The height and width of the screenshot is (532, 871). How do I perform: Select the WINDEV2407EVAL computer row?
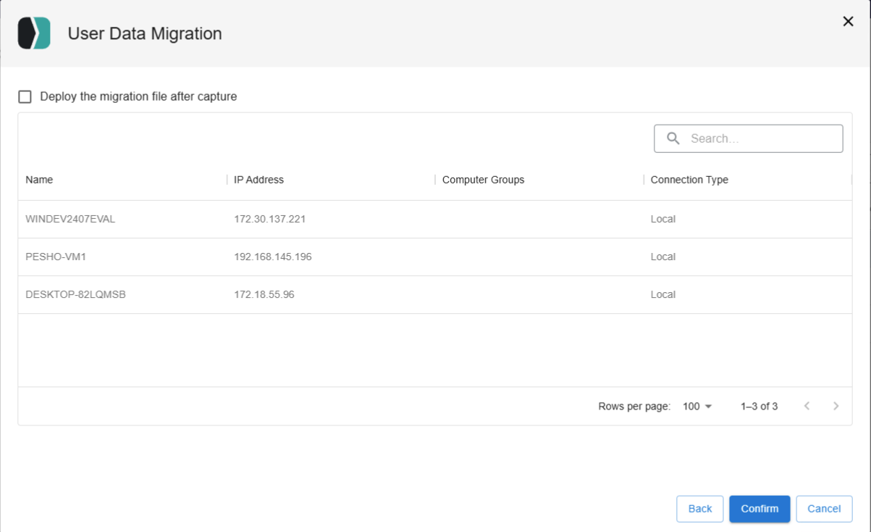pos(70,219)
